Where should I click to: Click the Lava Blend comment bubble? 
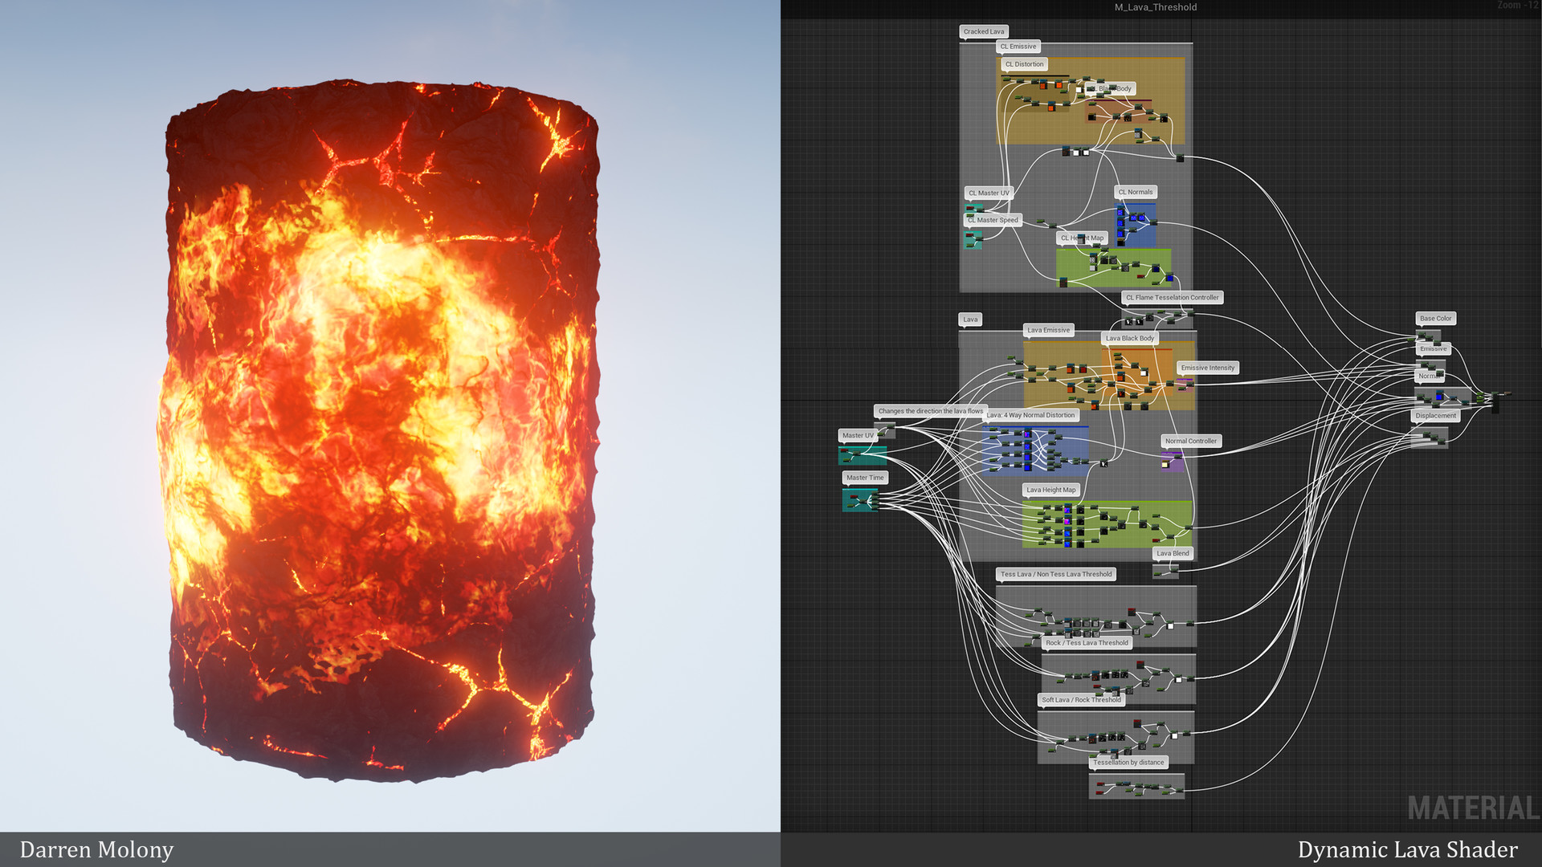pos(1173,553)
